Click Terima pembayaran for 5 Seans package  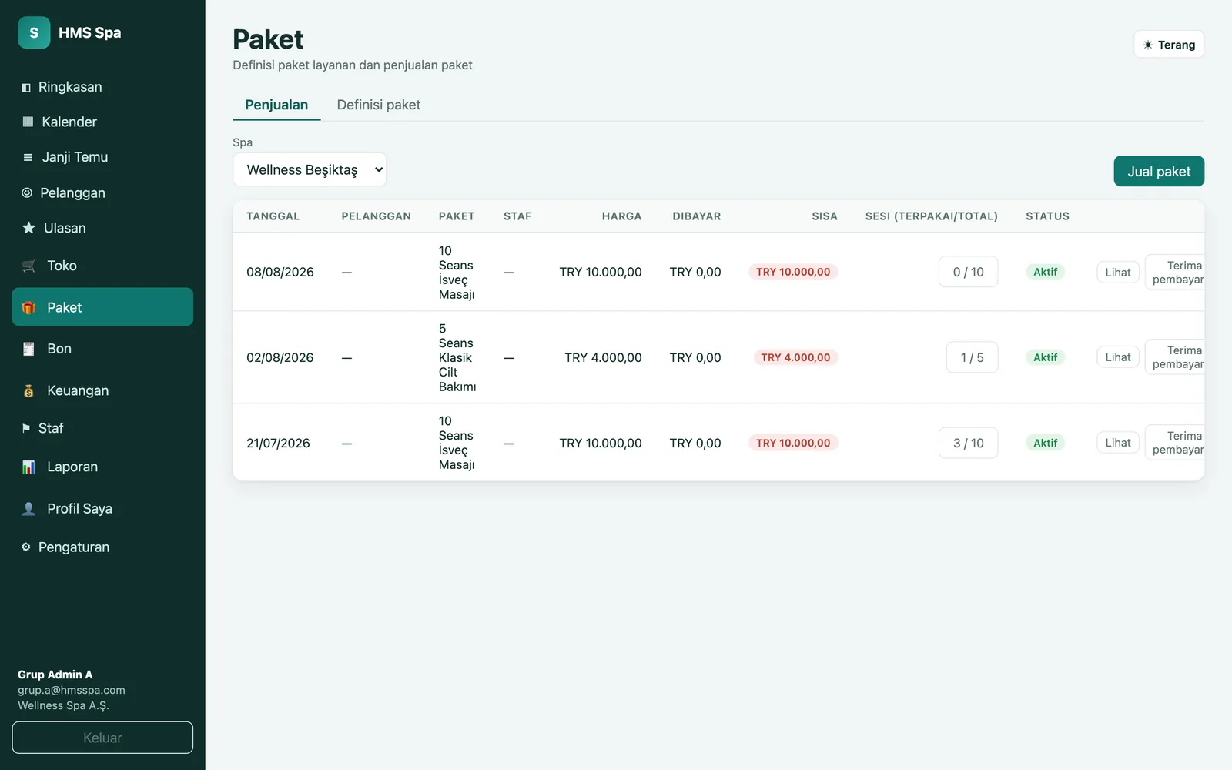point(1176,357)
